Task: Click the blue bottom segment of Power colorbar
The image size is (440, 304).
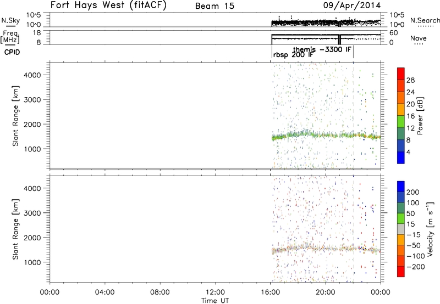Action: (401, 157)
